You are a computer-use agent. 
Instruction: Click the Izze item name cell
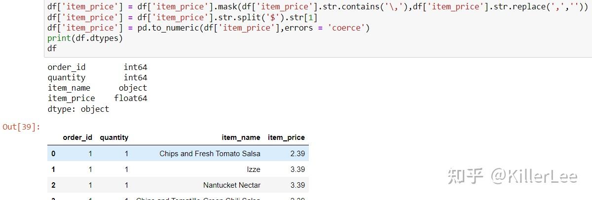(x=254, y=169)
